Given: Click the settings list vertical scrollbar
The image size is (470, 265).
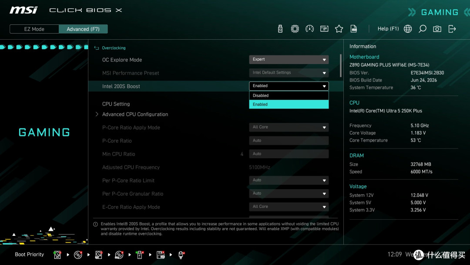Looking at the screenshot, I should click(x=340, y=65).
